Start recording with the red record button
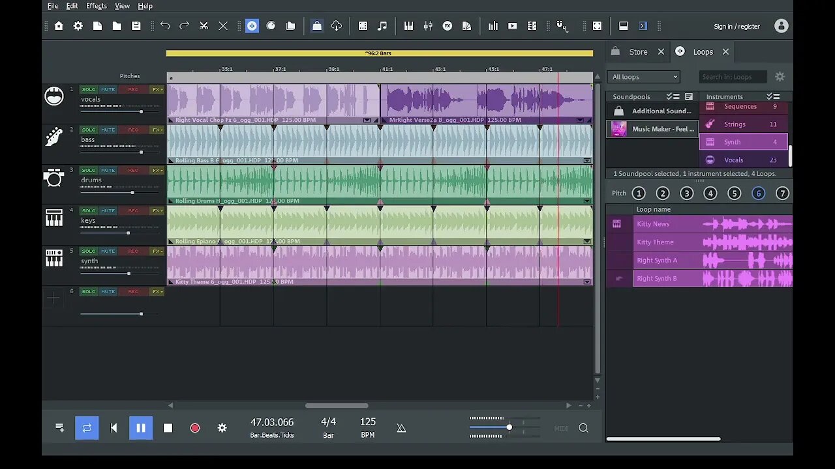The width and height of the screenshot is (835, 469). [x=194, y=428]
